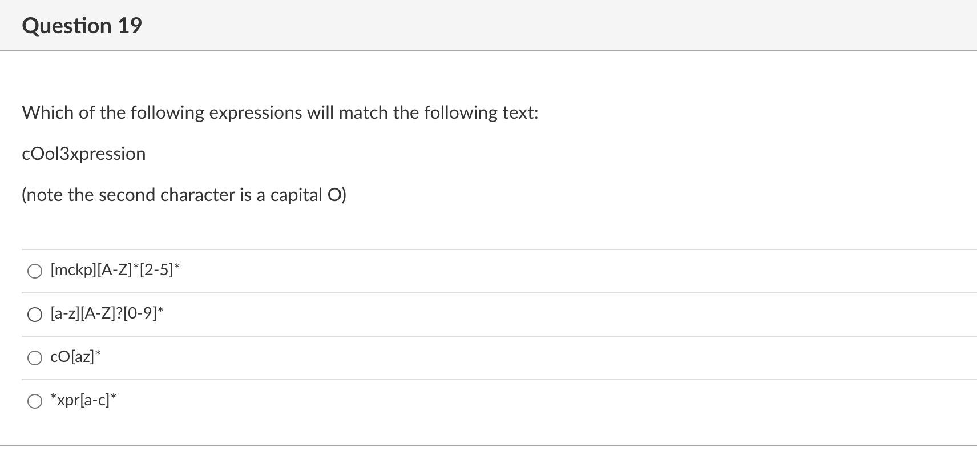Click the cO[az]* answer label text
Screen dimensions: 977x459
point(76,357)
